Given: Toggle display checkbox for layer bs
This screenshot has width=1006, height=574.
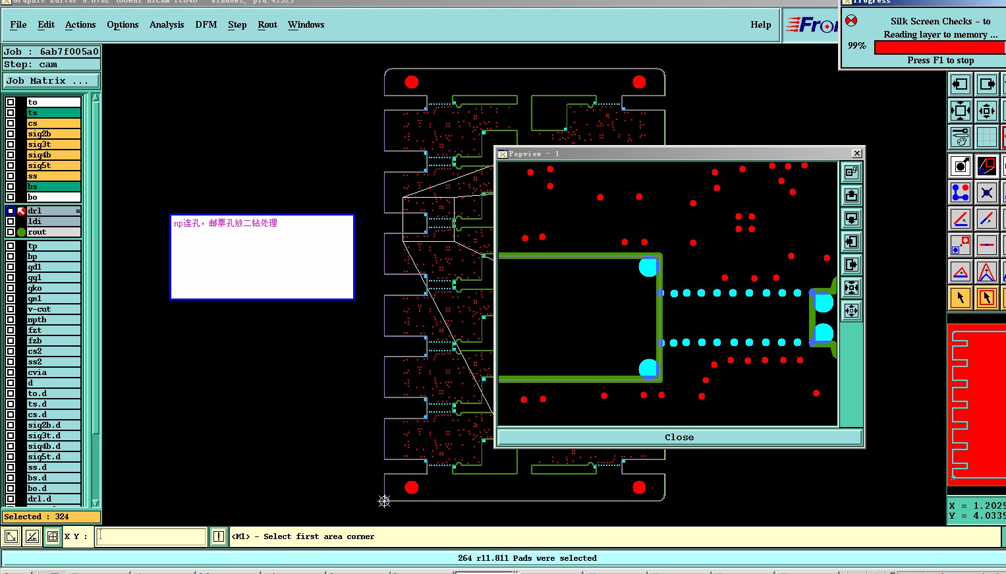Looking at the screenshot, I should coord(11,187).
